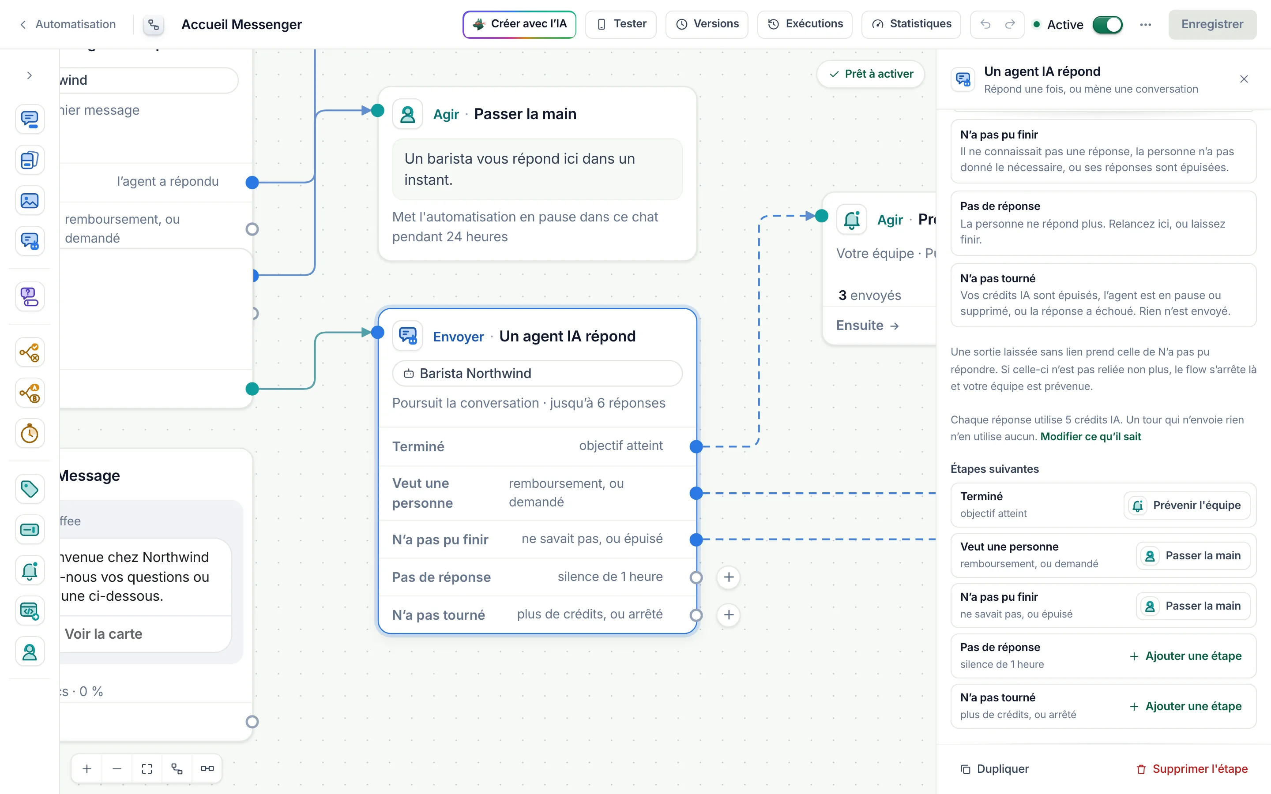Select the image block icon in sidebar

pyautogui.click(x=30, y=201)
